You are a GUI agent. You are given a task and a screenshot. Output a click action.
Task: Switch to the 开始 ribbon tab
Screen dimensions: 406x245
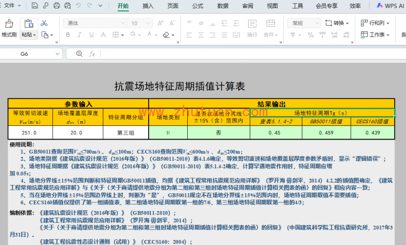point(123,6)
